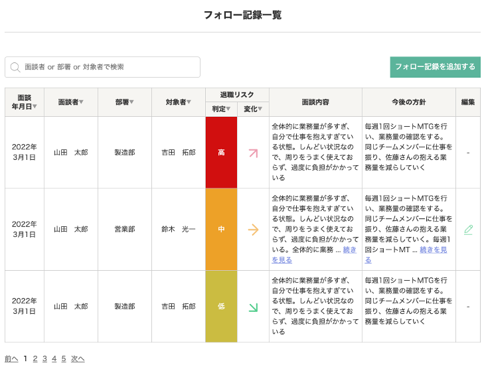Click 次へ to go to next page
The image size is (486, 369).
tap(78, 359)
